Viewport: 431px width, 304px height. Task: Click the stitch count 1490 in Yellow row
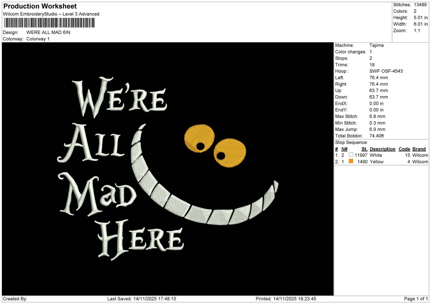(x=362, y=162)
